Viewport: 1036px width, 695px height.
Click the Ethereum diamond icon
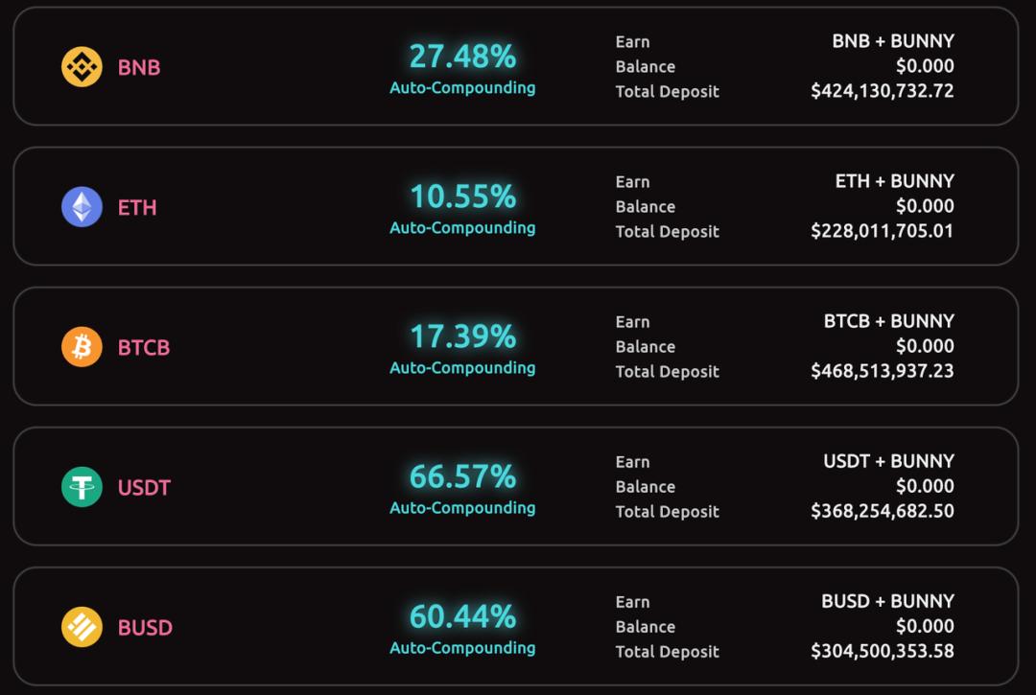coord(82,207)
